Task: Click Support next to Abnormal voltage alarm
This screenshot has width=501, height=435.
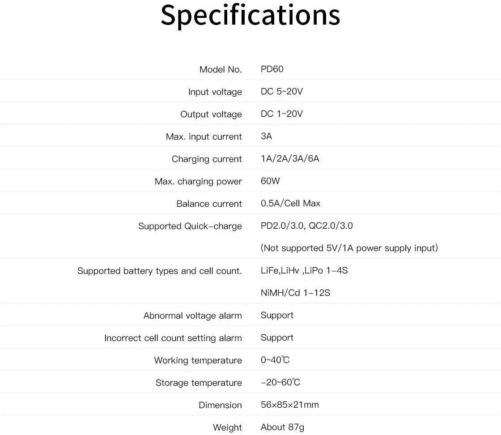Action: pyautogui.click(x=277, y=315)
